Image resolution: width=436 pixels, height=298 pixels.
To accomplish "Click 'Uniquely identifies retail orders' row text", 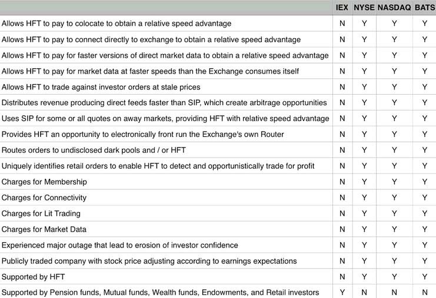I will click(158, 166).
